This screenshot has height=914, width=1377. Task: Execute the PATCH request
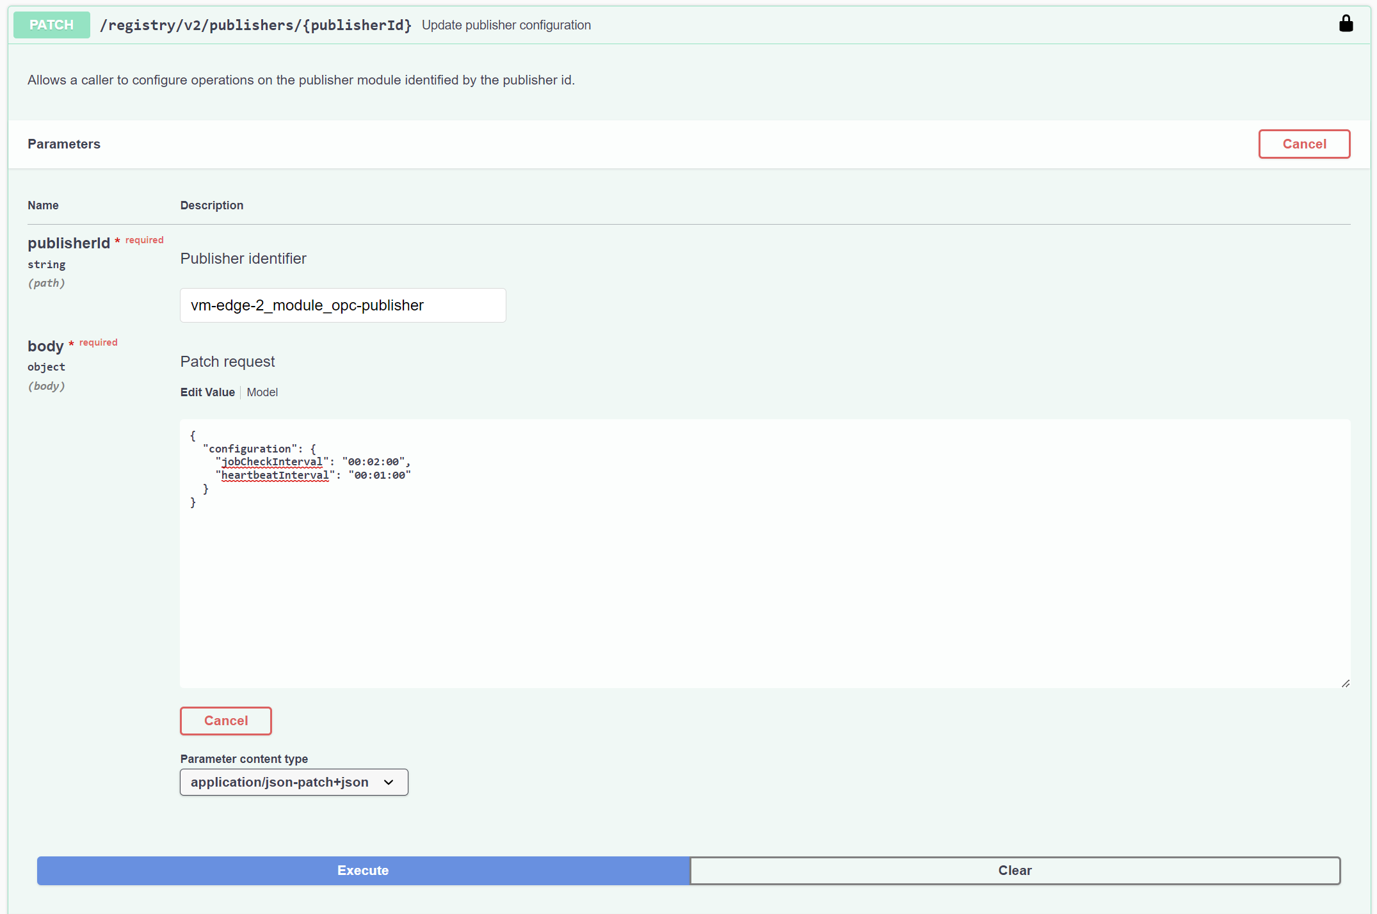click(x=363, y=870)
